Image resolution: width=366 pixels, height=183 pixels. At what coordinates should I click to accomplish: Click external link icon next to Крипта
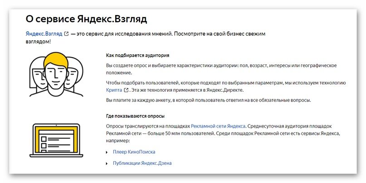tap(126, 90)
